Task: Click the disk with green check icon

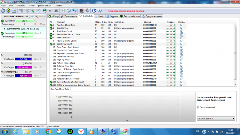Action: coord(32,11)
